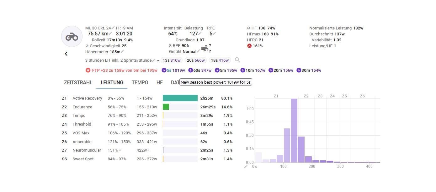Image resolution: width=436 pixels, height=192 pixels.
Task: Open the TEMPO tab
Action: coord(140,83)
